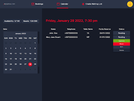Open the yellow Food profile avatar
Screen dimensions: 134x101
130,4
